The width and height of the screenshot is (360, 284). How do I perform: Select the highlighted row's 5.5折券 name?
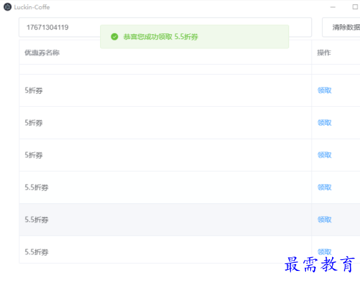coord(37,220)
